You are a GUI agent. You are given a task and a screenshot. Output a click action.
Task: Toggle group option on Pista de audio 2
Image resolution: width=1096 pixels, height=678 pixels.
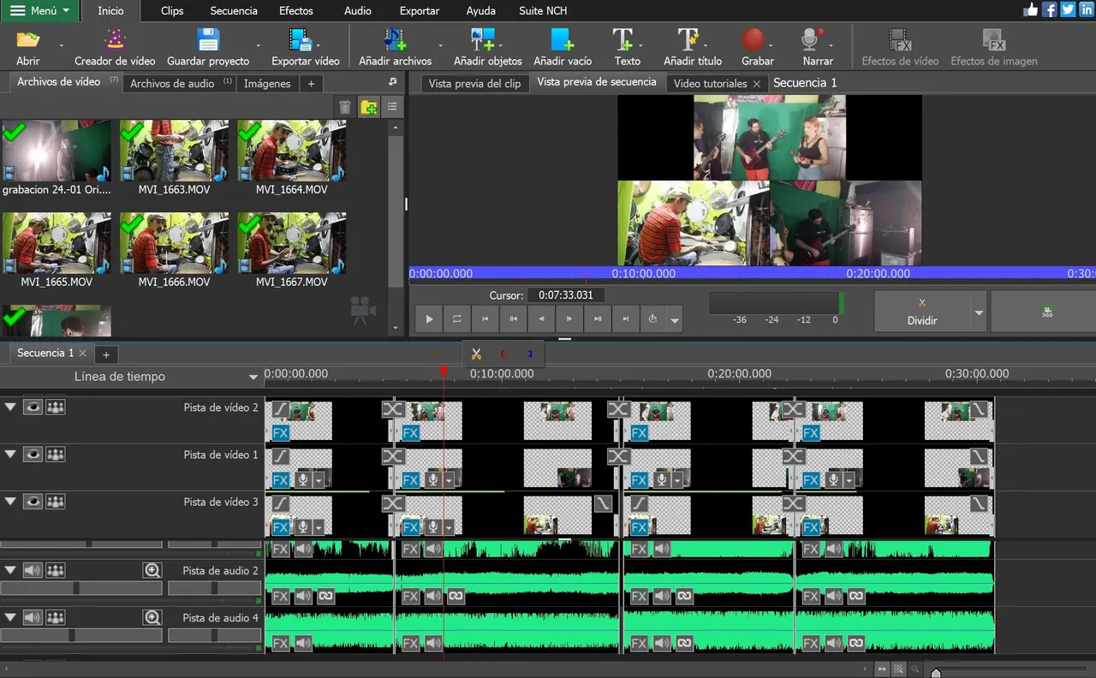[56, 570]
